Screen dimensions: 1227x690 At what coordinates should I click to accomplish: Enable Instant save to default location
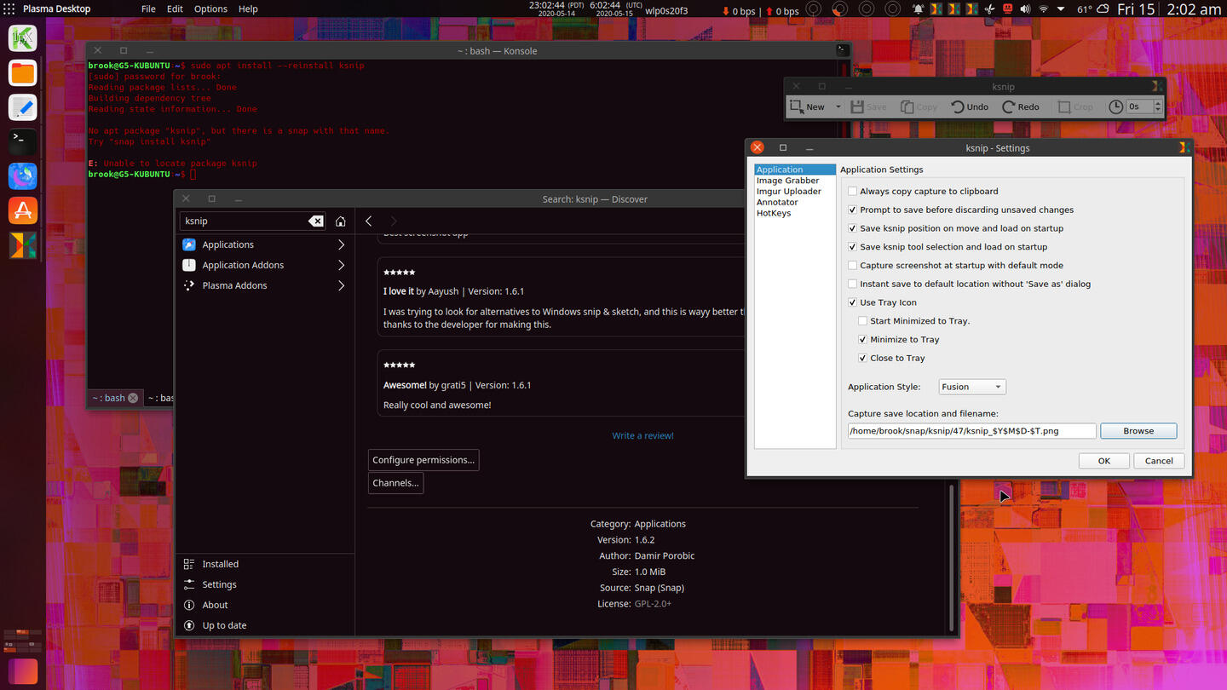(852, 284)
